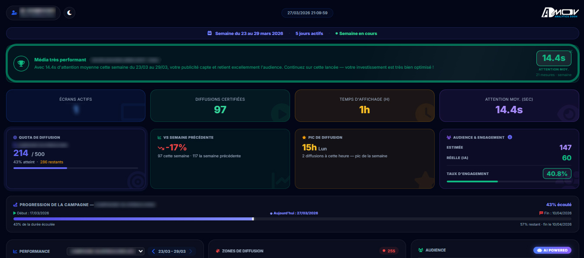Click the 25s refresh countdown badge
The height and width of the screenshot is (258, 584).
(x=389, y=251)
